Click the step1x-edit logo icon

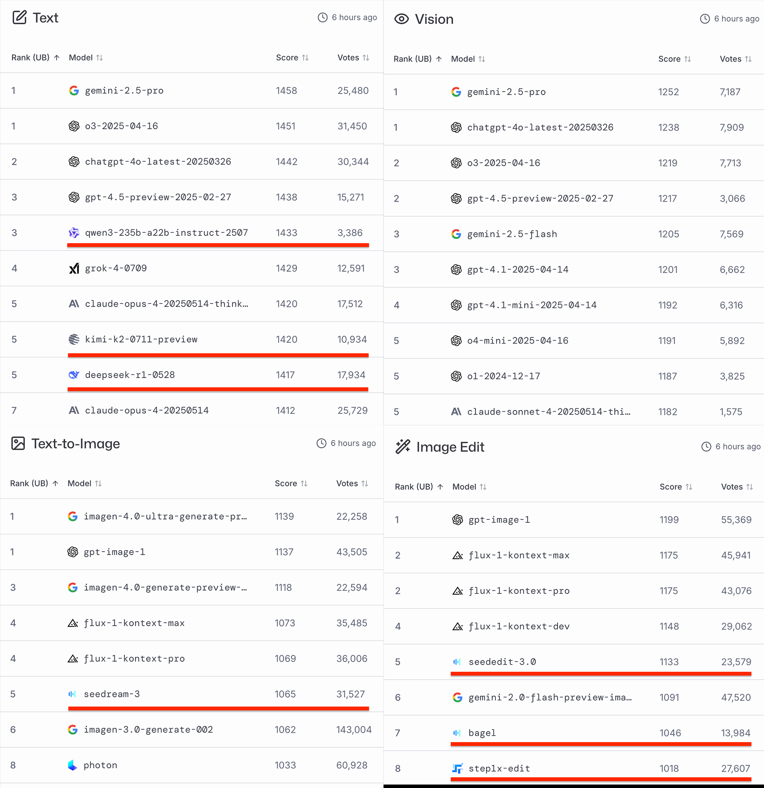(x=457, y=768)
